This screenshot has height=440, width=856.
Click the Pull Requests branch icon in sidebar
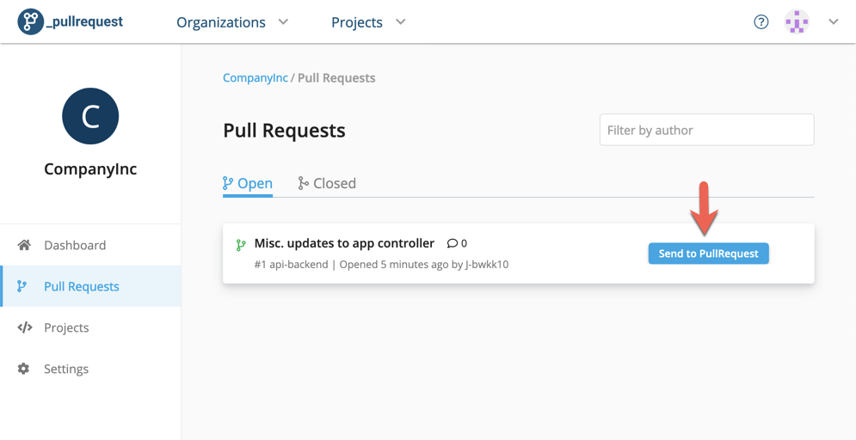click(x=22, y=286)
